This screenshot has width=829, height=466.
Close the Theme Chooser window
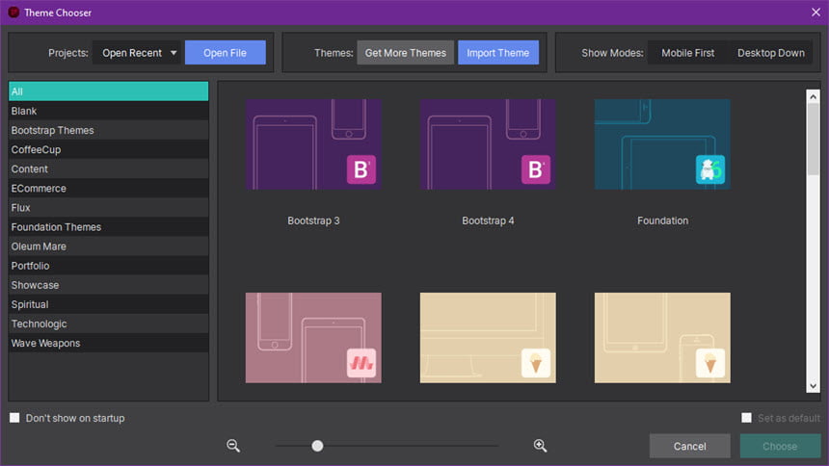pos(816,13)
